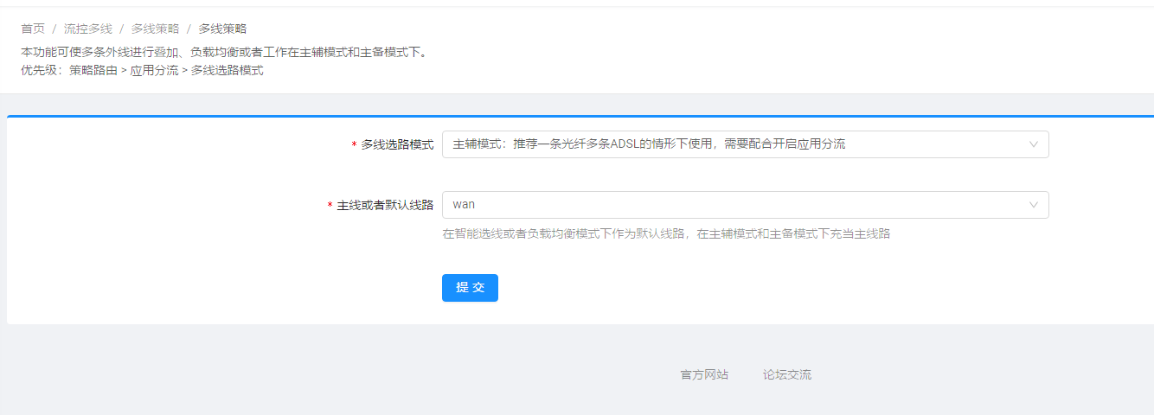Viewport: 1154px width, 415px height.
Task: Go to 首页 in the breadcrumb
Action: coord(33,29)
